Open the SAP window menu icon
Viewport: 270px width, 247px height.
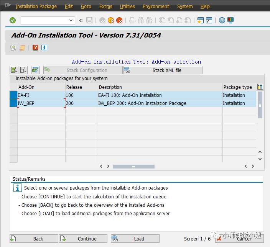click(8, 5)
